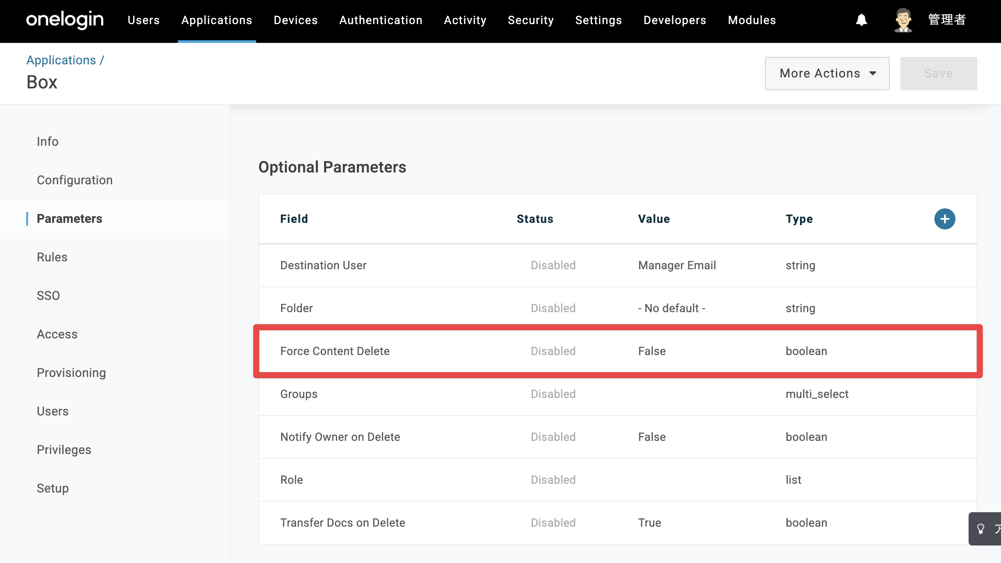Open the Groups parameter row

pos(618,394)
